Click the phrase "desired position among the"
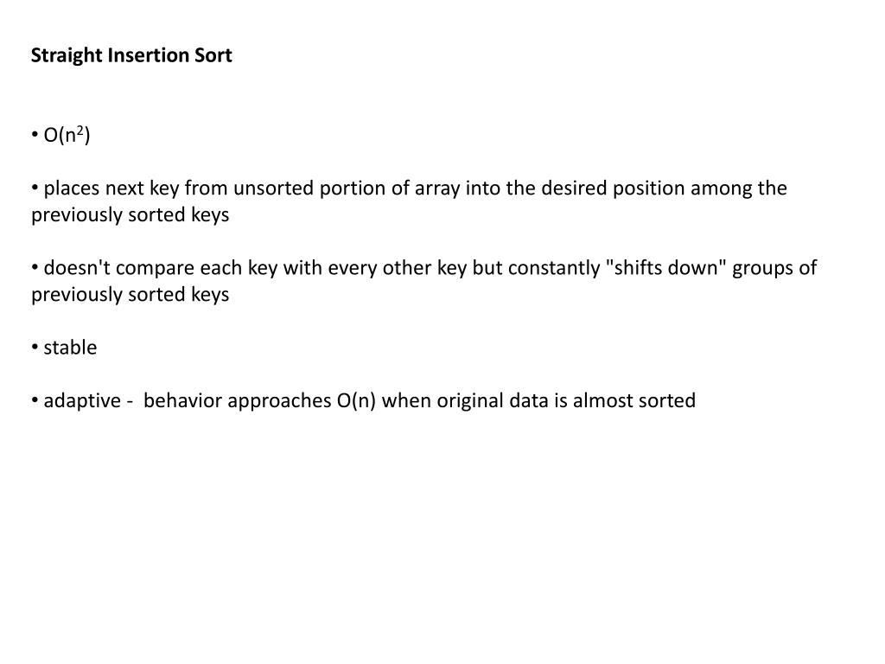The image size is (885, 664). pyautogui.click(x=665, y=188)
